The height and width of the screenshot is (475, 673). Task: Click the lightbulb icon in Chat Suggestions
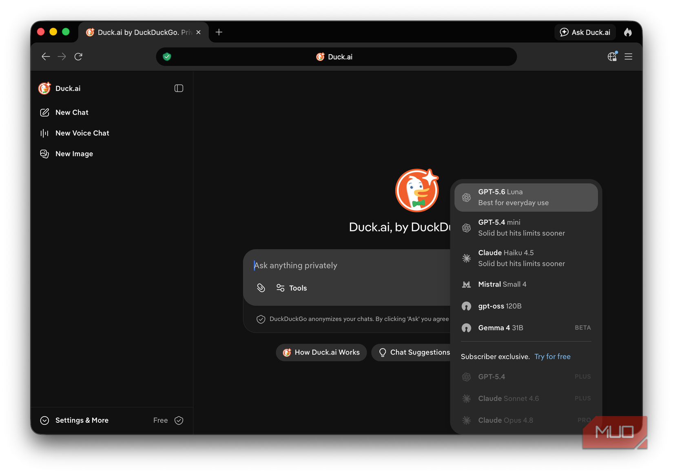click(x=383, y=352)
